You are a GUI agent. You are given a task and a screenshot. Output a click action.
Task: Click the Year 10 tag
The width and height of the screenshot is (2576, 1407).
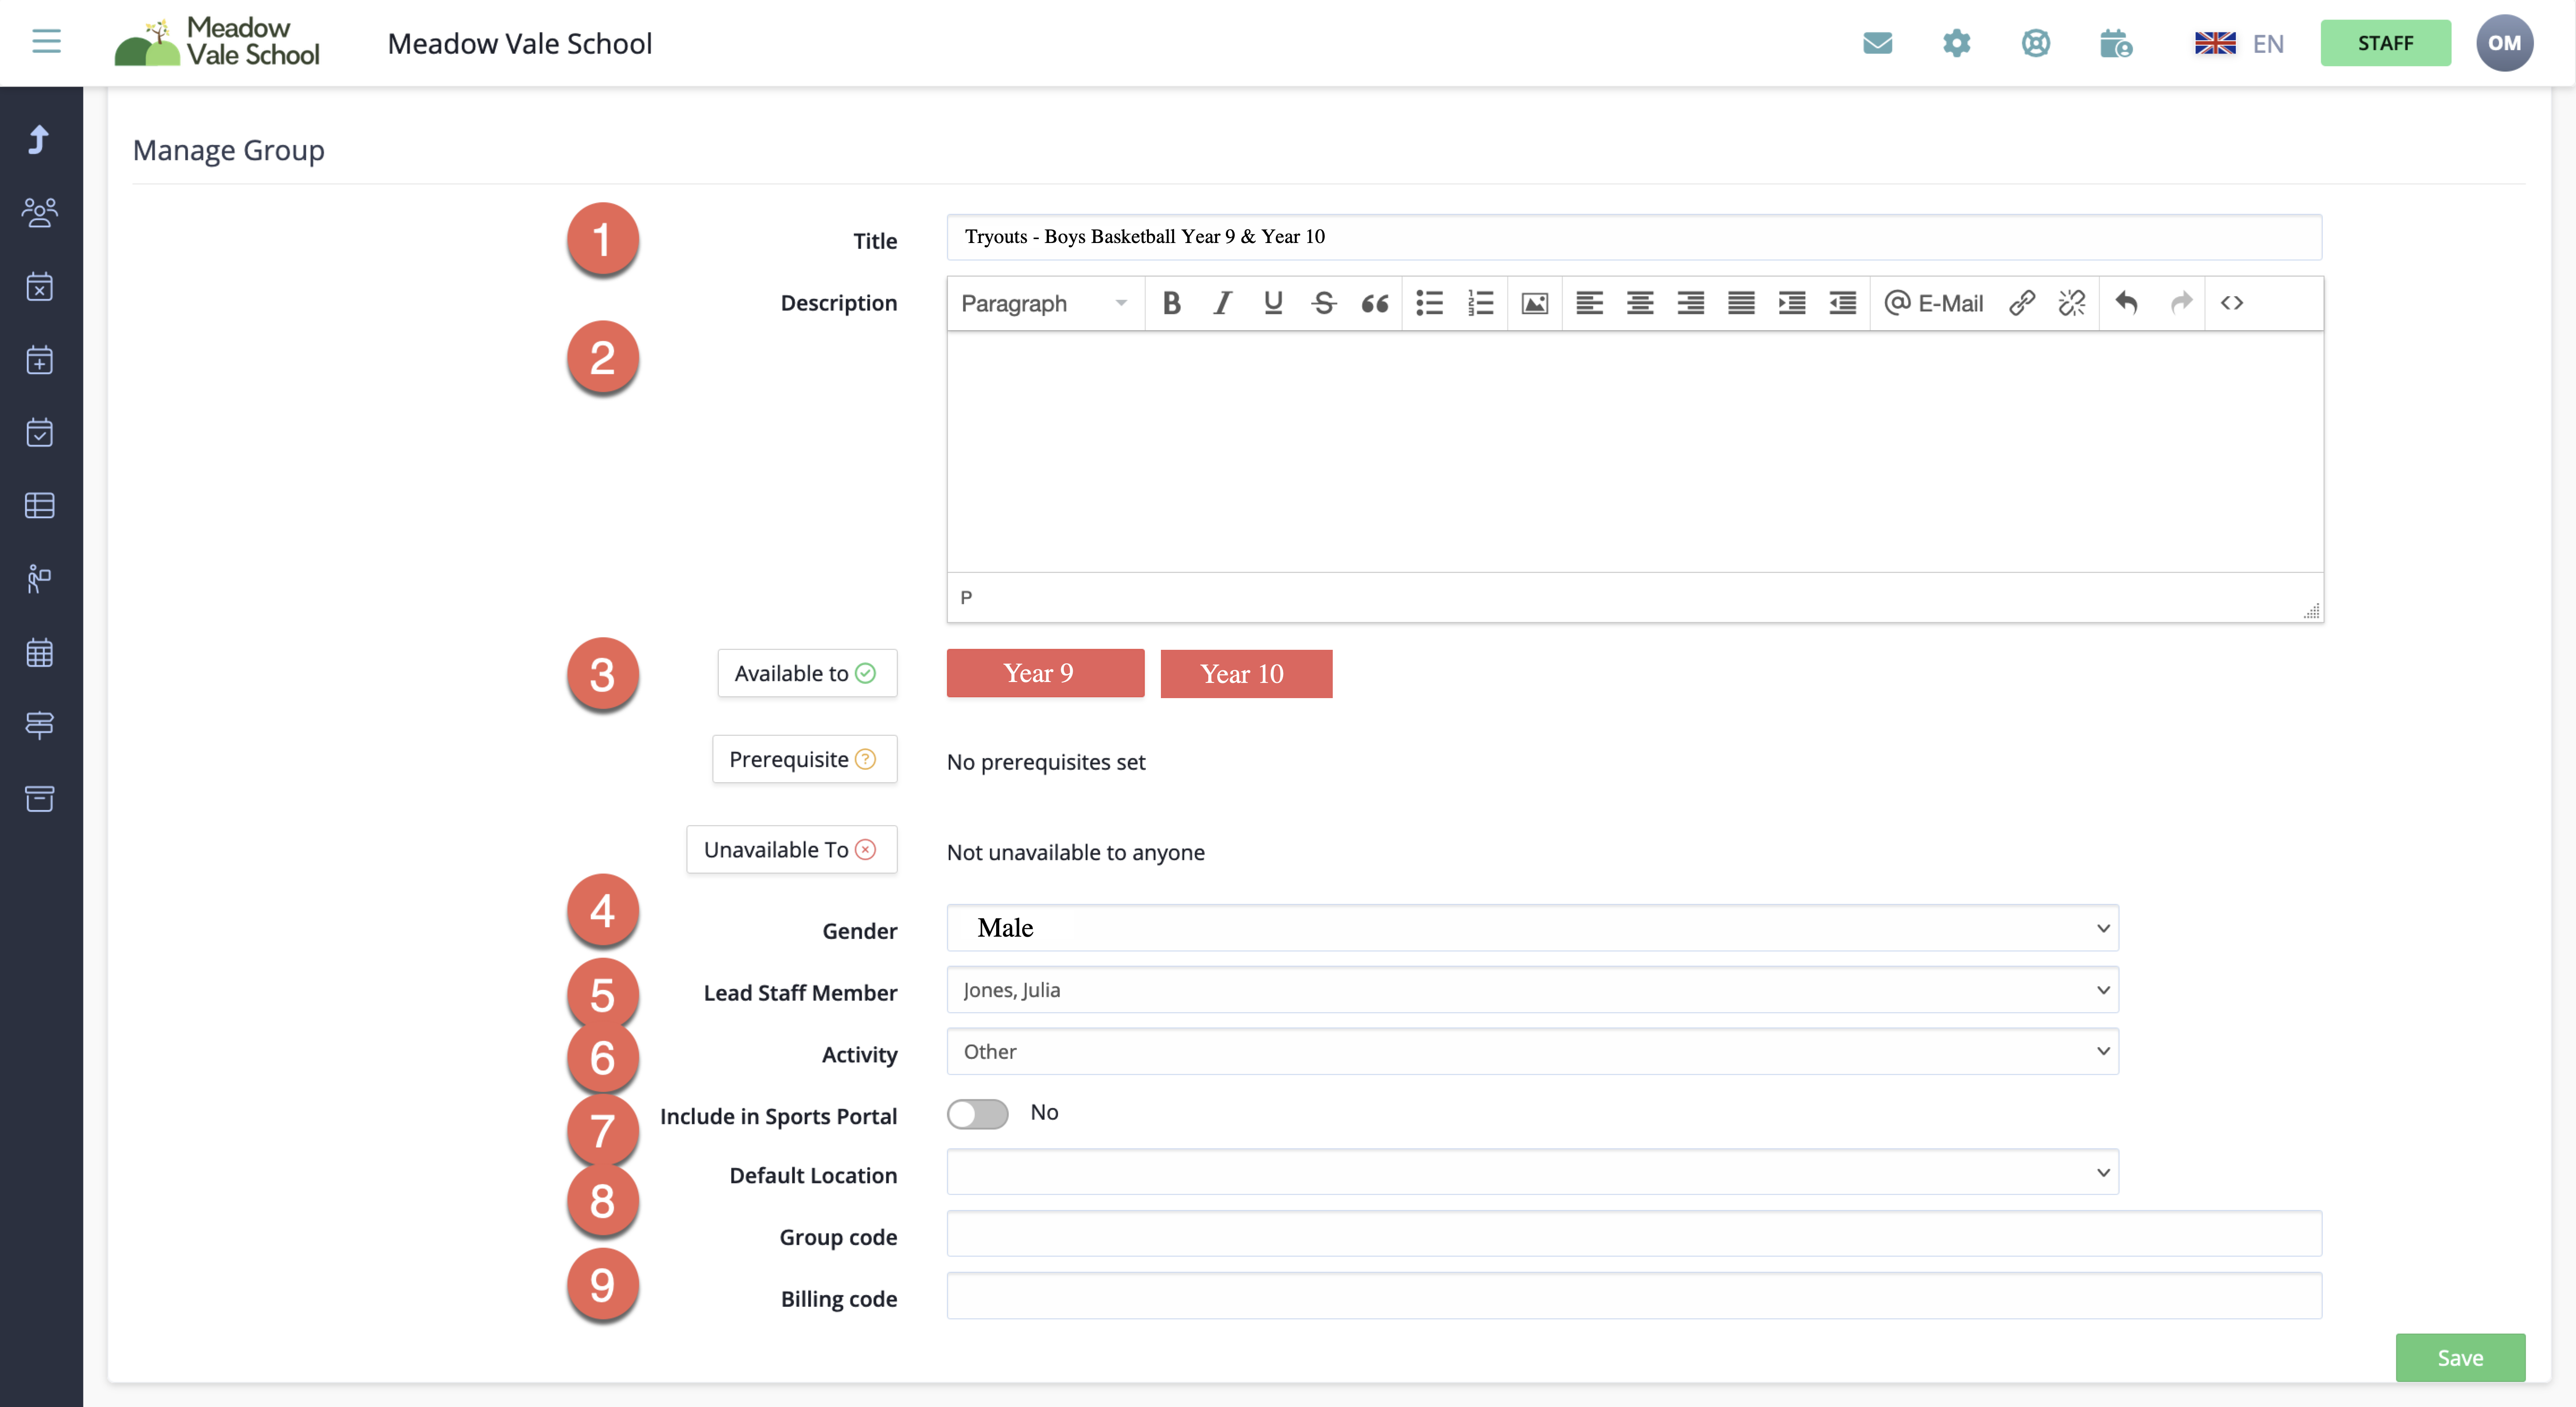tap(1246, 674)
